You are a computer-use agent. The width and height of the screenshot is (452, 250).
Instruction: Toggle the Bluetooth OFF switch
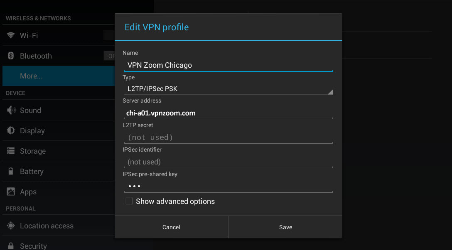pos(109,56)
